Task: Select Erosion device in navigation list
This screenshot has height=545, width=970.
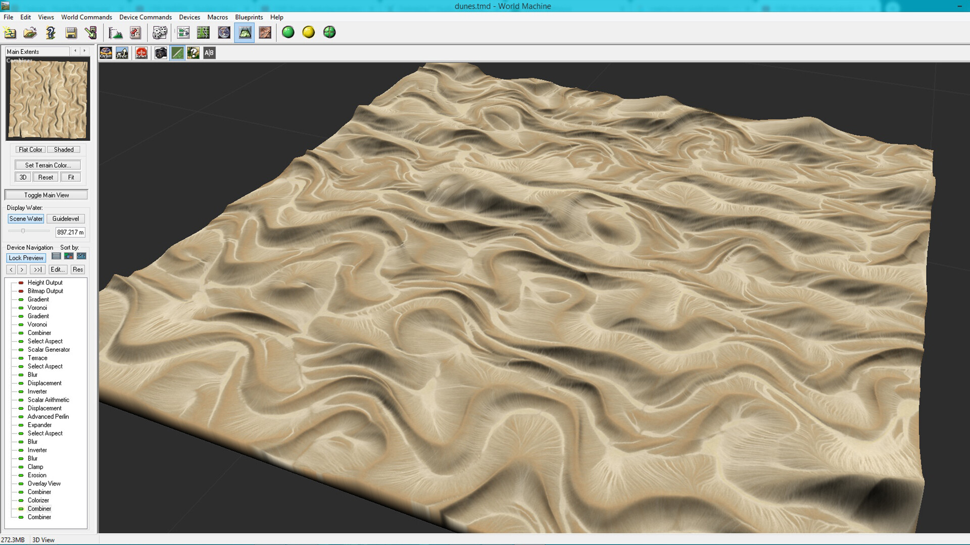Action: 37,475
